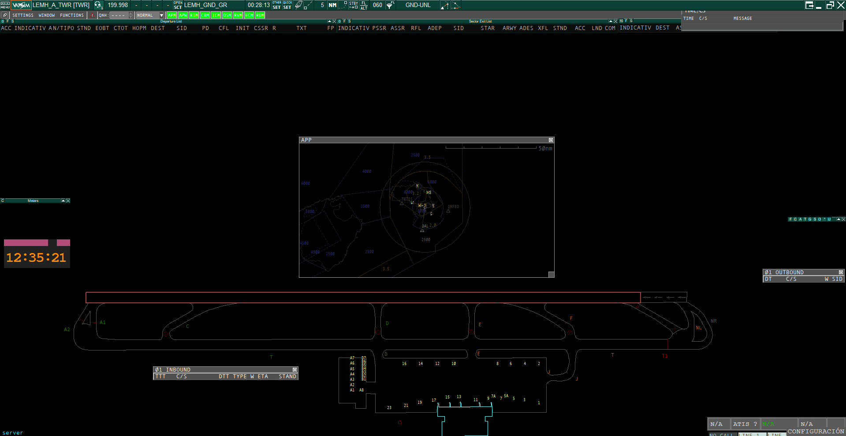Click the Quick SET icon
The height and width of the screenshot is (436, 846).
287,5
